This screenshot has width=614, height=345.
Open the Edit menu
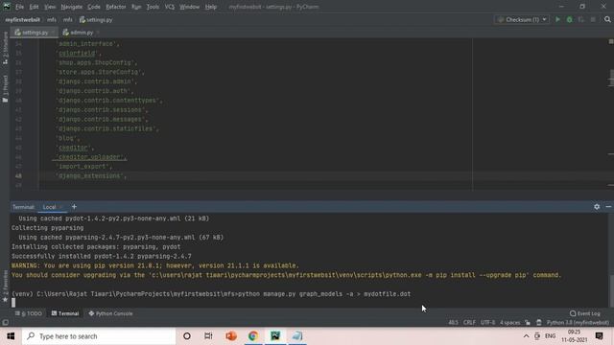point(35,7)
